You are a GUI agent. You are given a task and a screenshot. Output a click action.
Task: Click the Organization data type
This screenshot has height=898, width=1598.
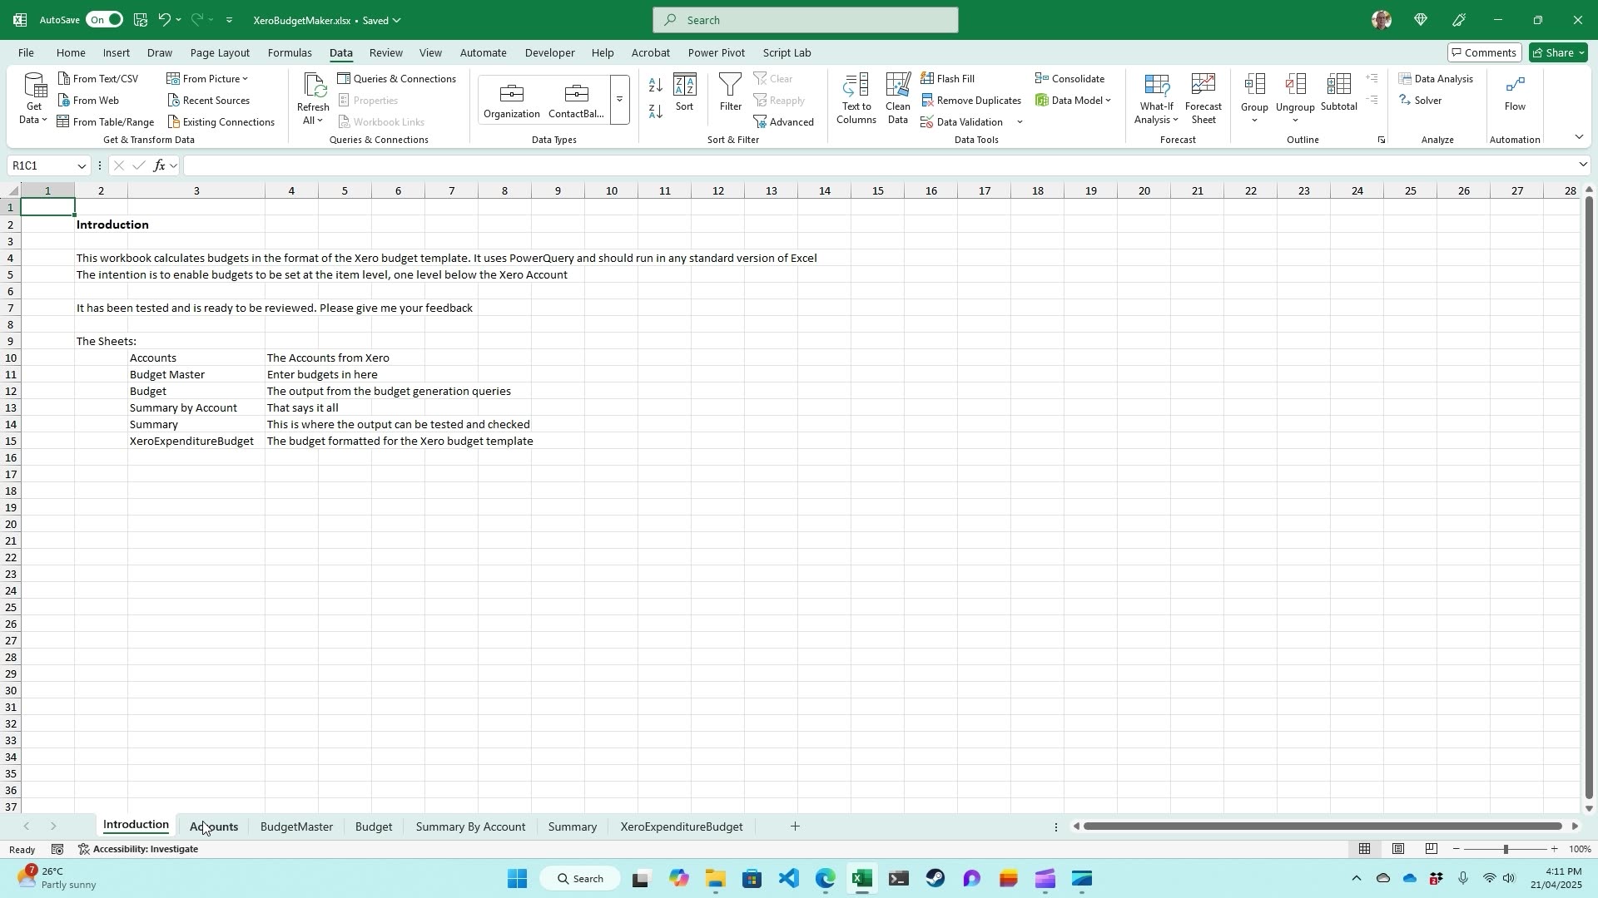point(512,100)
